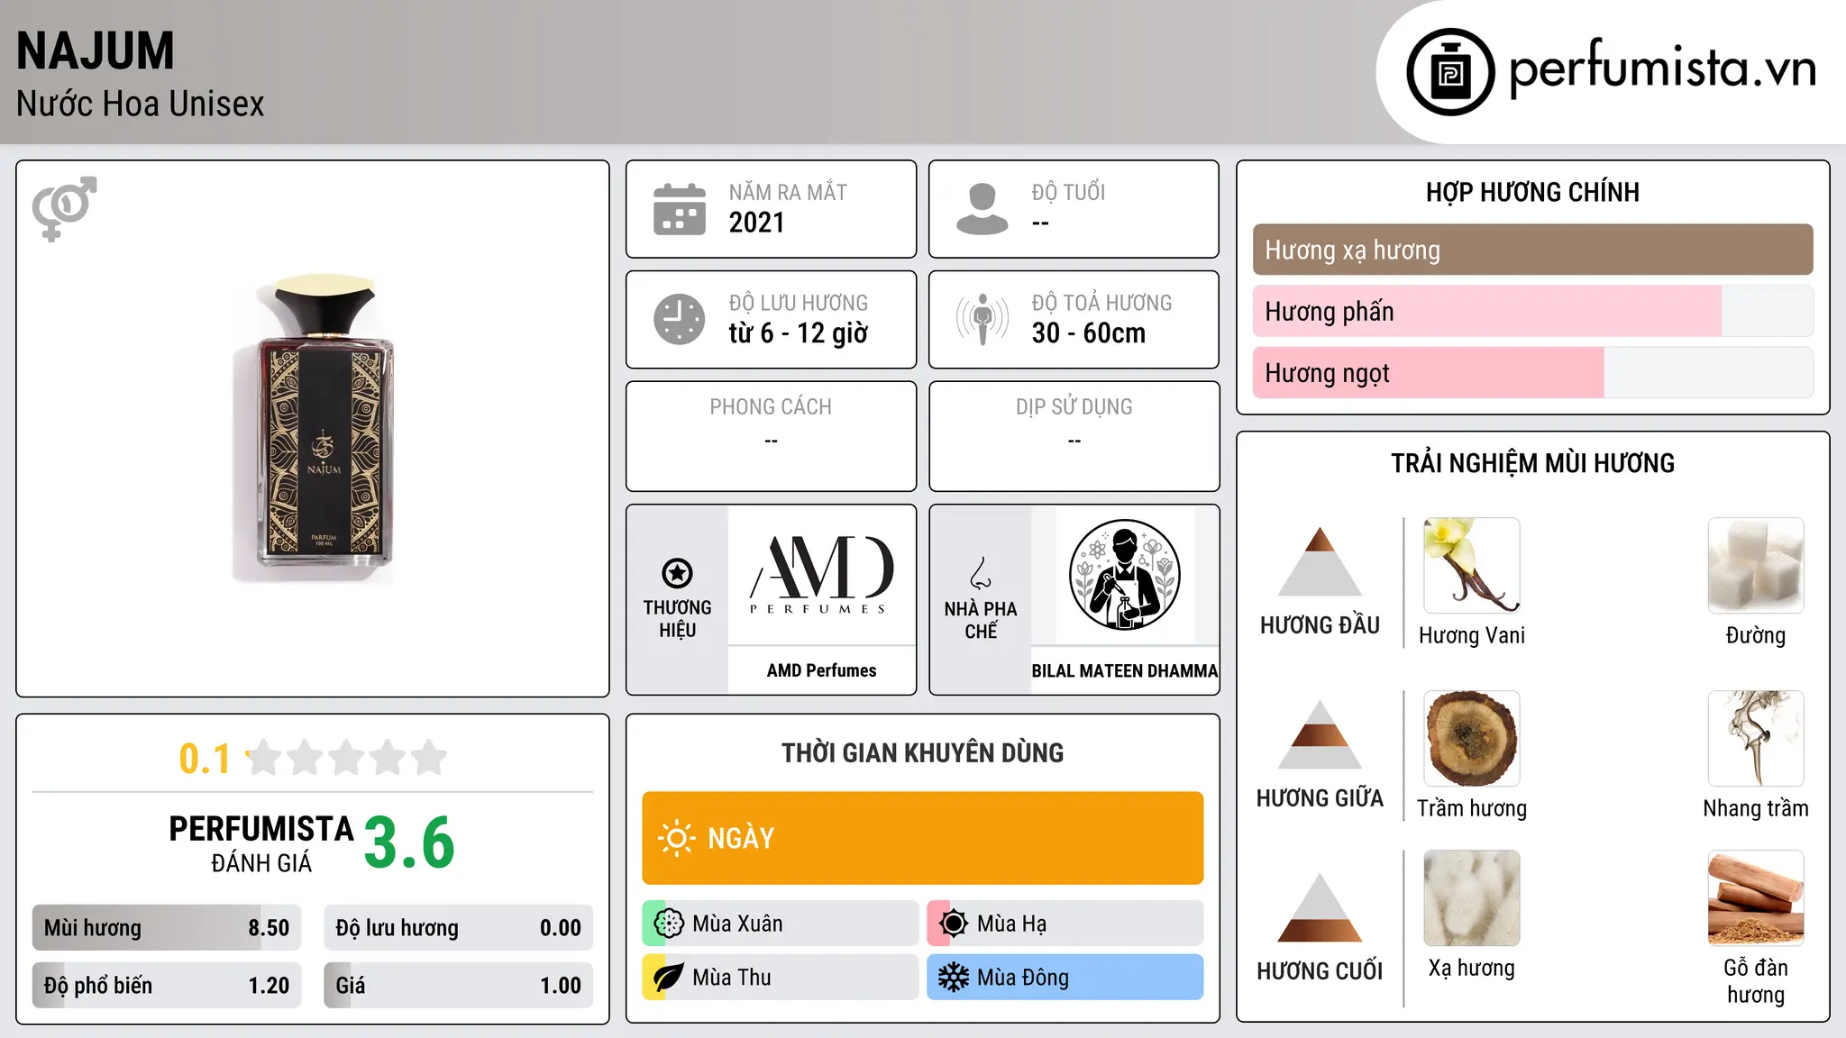Click the calendar icon beside Năm ra mắt
This screenshot has width=1846, height=1038.
679,209
